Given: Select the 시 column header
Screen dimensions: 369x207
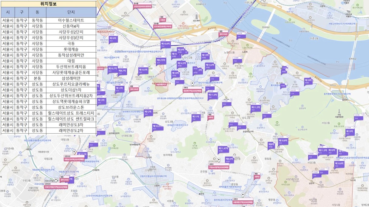Looking at the screenshot, I should 8,12.
